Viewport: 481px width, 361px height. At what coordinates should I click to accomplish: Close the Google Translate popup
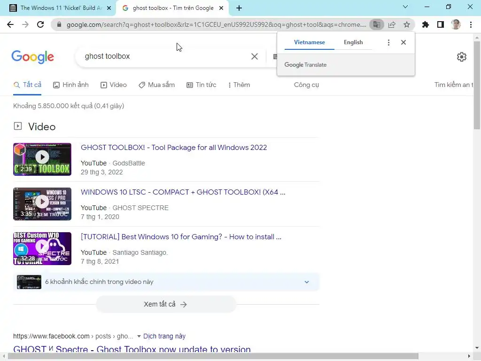click(x=403, y=42)
